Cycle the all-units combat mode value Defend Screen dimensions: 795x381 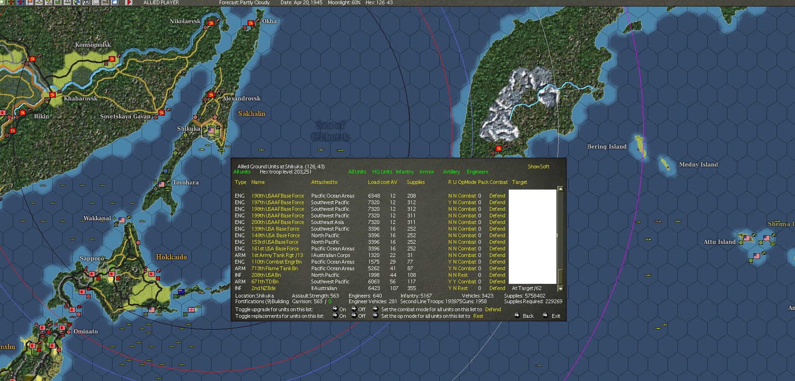pos(493,309)
